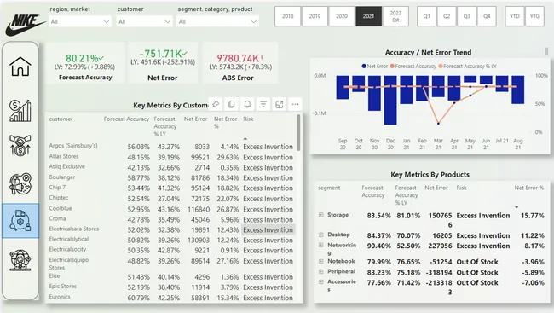Screen dimensions: 554x313
Task: Click Storage net error % 15.77%
Action: (x=532, y=216)
